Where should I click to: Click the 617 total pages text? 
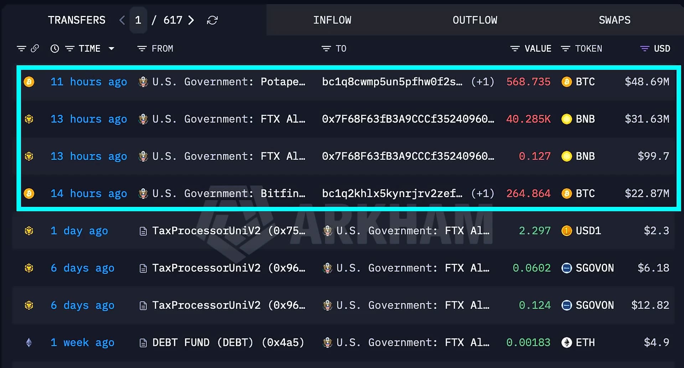tap(173, 20)
